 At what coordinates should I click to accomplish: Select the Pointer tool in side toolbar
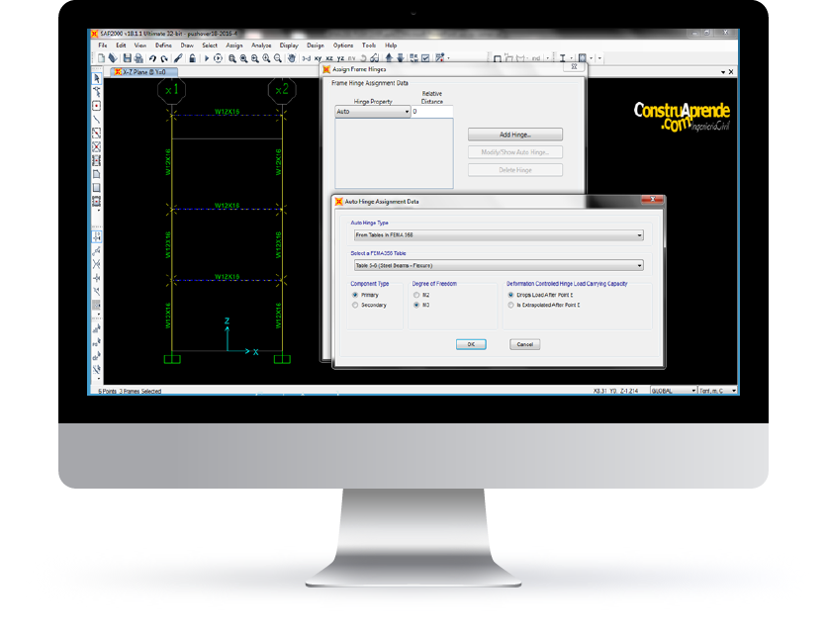[x=97, y=78]
